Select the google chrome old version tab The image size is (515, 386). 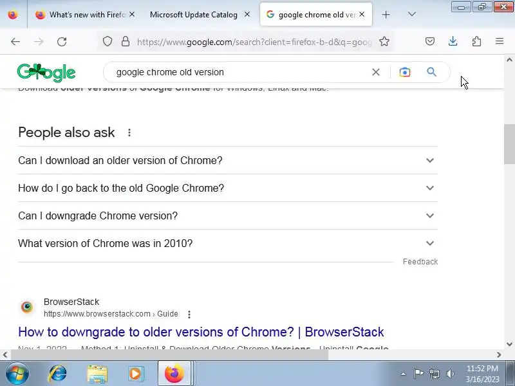[x=315, y=14]
